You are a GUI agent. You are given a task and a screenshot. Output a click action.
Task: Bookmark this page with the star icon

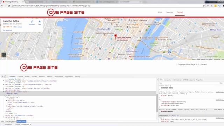click(x=204, y=6)
